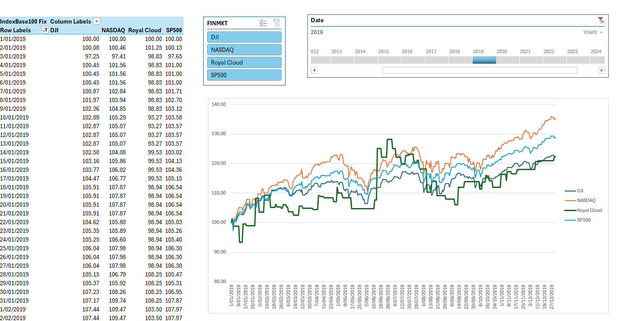630x321 pixels.
Task: Select the cell with value 106.02
Action: tap(117, 170)
